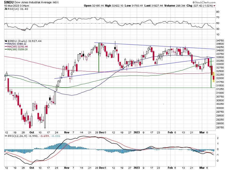Image resolution: width=228 pixels, height=170 pixels.
Task: Click the 30 level label on RSI axis
Action: pos(218,29)
